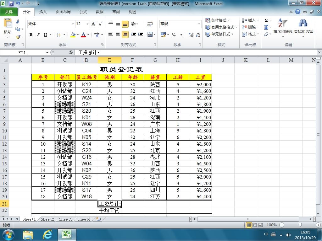Screen dimensions: 322x241
Task: Expand Format as Table (套用表格格式) menu
Action: (x=221, y=27)
